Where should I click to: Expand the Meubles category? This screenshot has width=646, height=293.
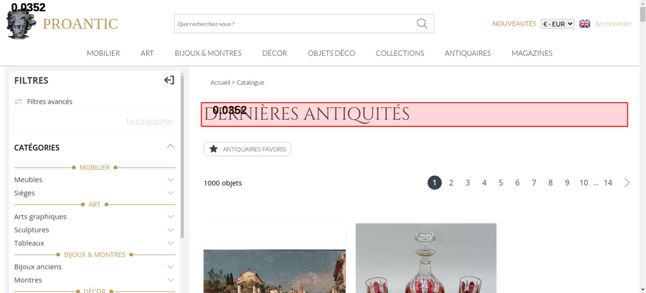pos(170,180)
